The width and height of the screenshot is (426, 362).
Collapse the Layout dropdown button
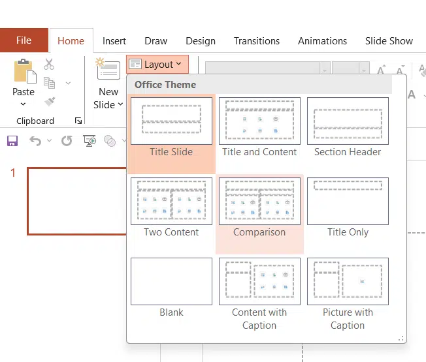tap(157, 65)
